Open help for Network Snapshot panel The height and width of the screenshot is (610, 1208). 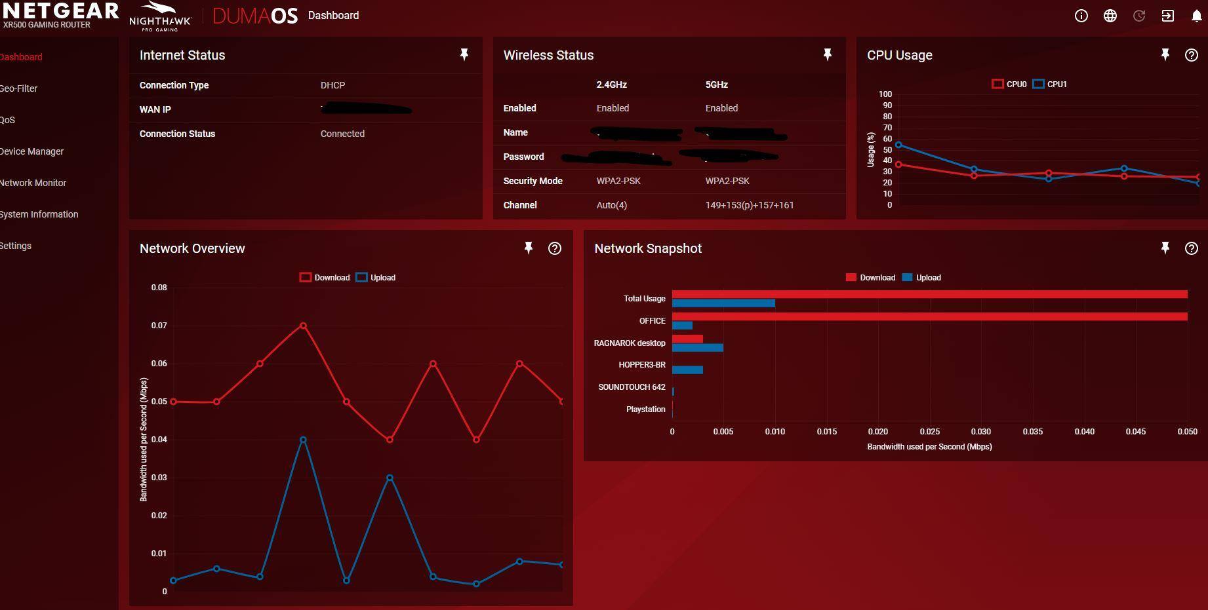point(1191,248)
